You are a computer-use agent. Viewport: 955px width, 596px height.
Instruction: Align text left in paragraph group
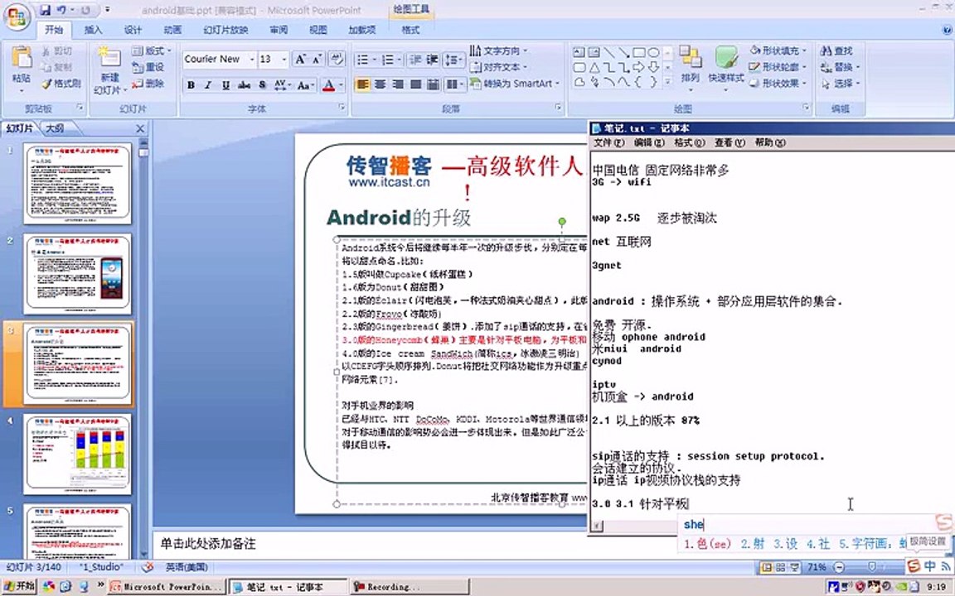point(362,84)
